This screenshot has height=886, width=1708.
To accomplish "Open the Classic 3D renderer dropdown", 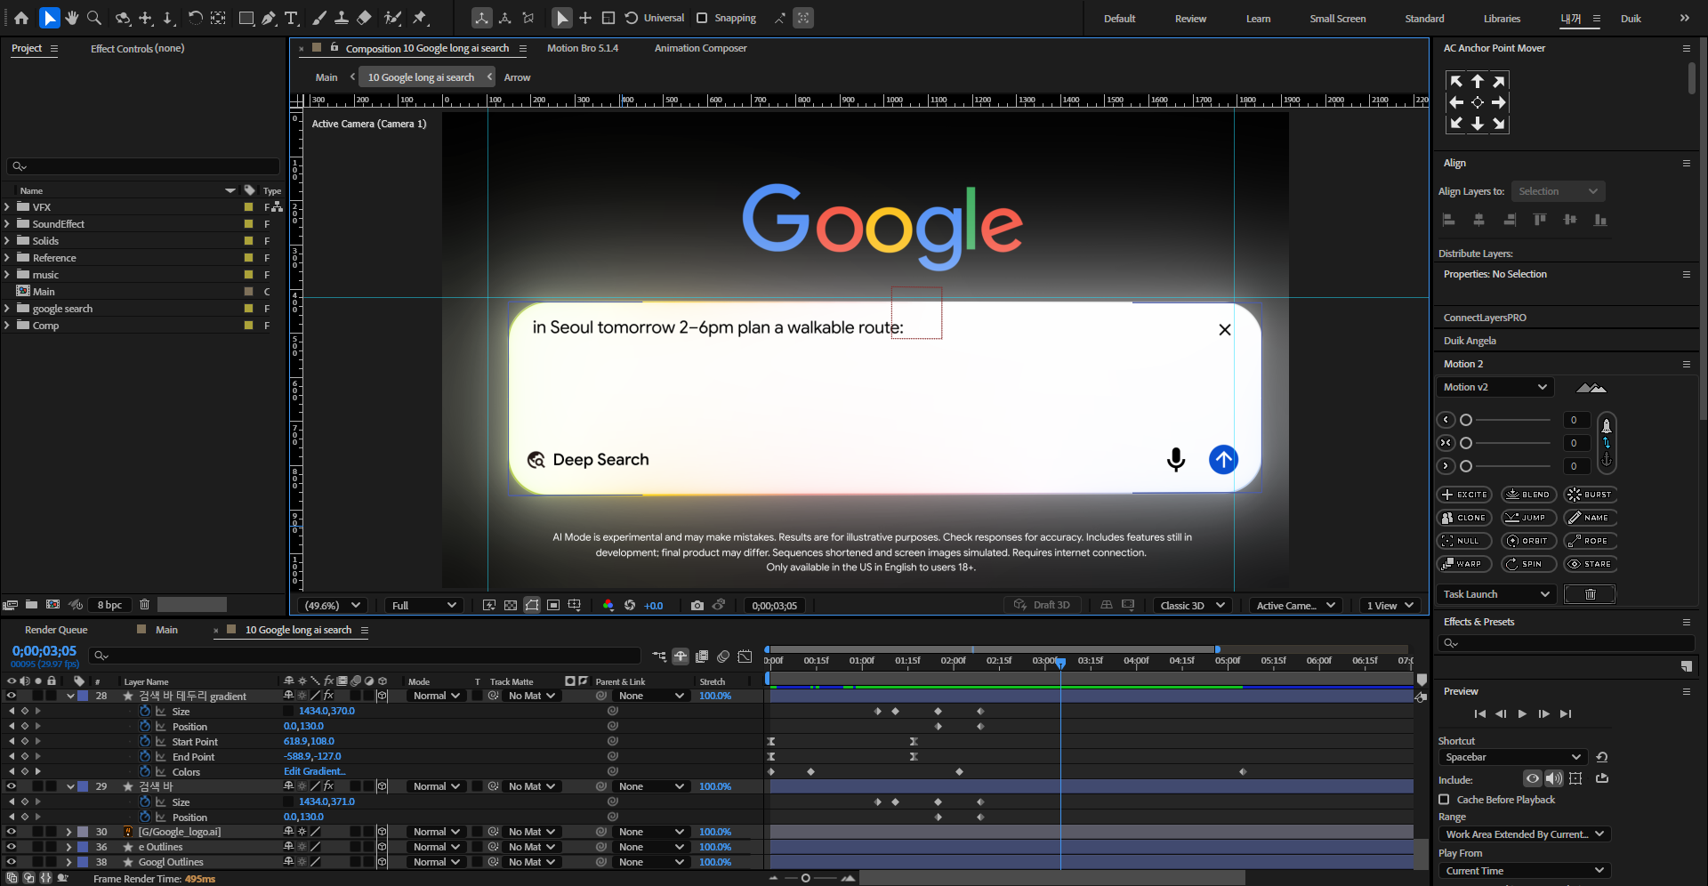I will pos(1193,606).
